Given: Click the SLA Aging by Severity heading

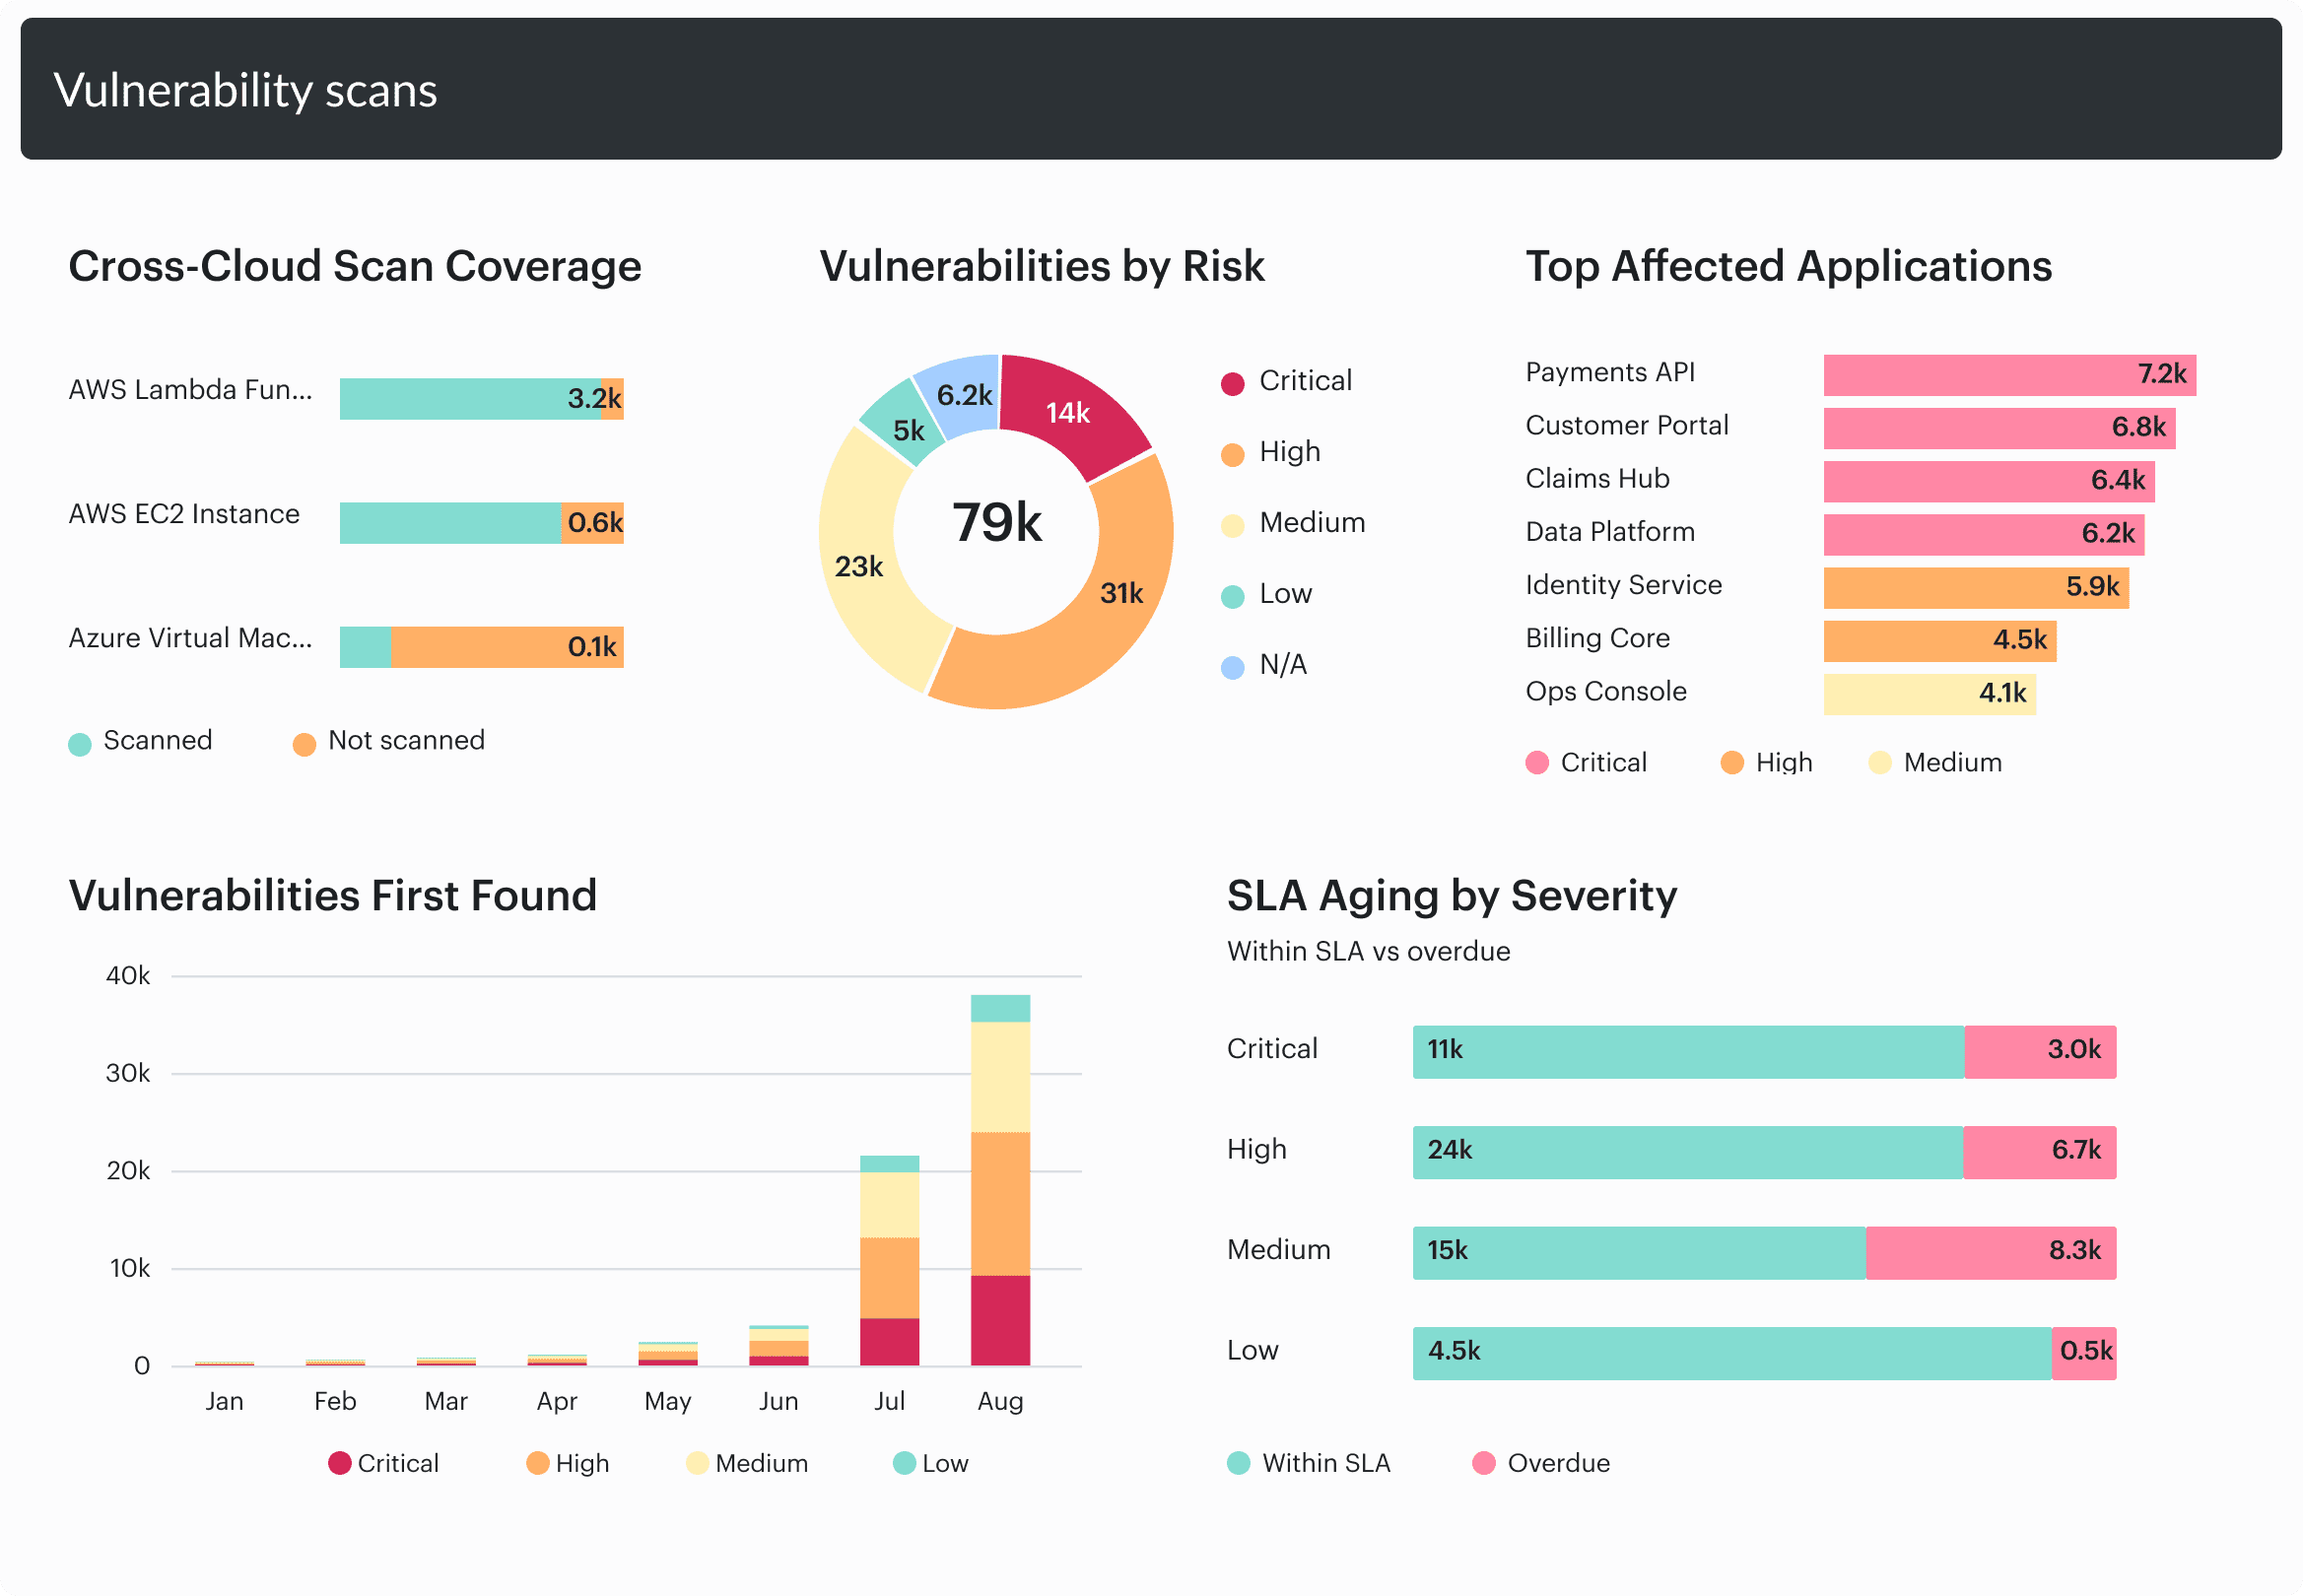Looking at the screenshot, I should 1452,896.
